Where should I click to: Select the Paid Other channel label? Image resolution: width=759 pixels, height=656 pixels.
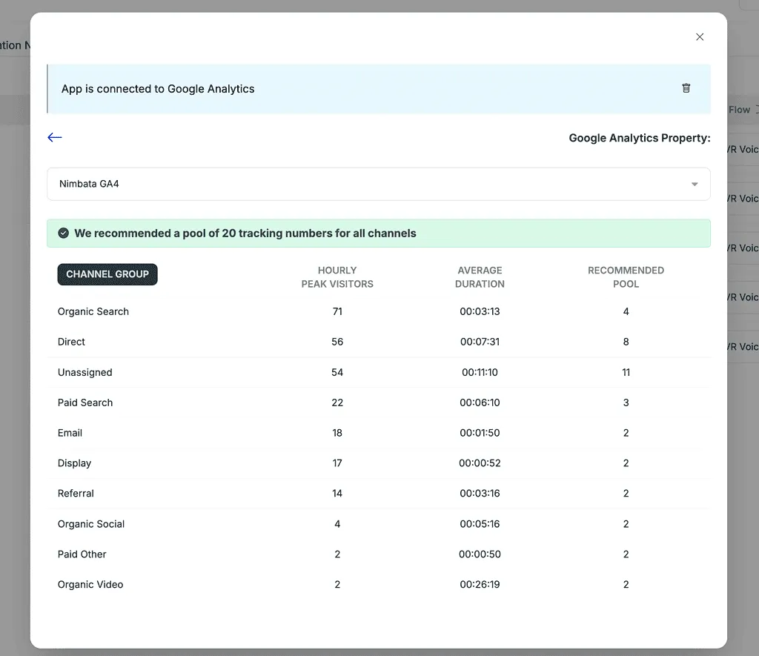[82, 554]
